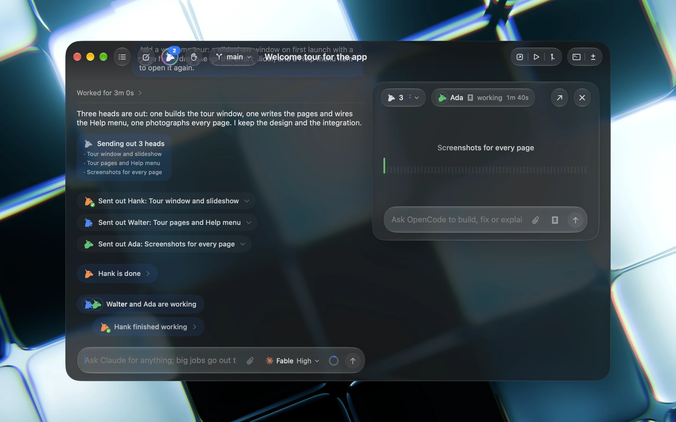Click the play run icon in toolbar

click(536, 57)
